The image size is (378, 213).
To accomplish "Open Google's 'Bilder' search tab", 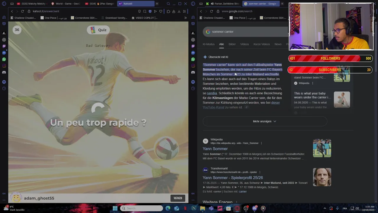I will [232, 44].
